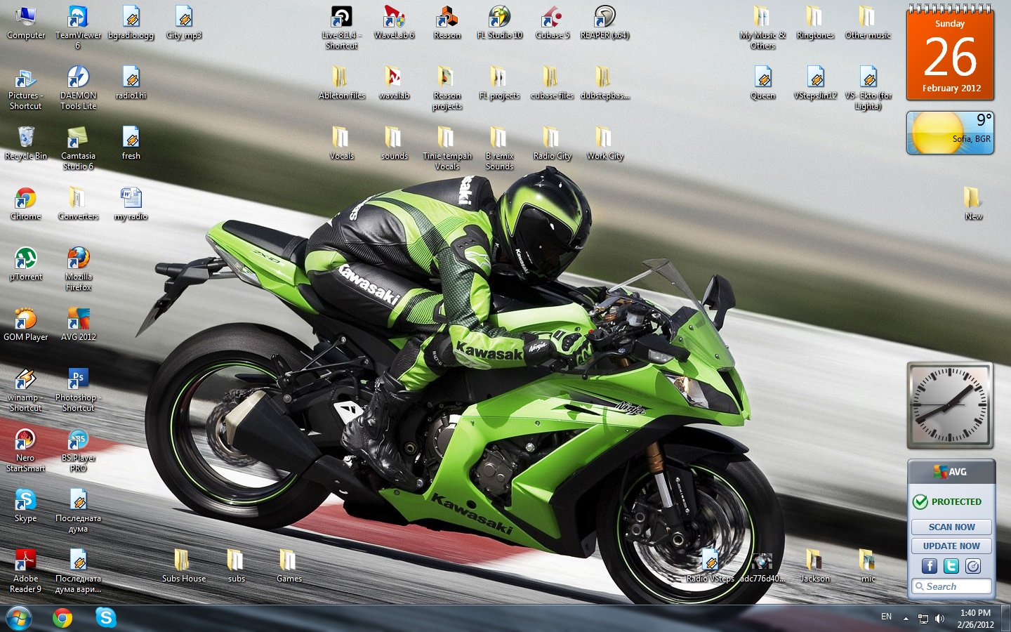Image resolution: width=1011 pixels, height=632 pixels.
Task: Launch the Reason shortcut
Action: pyautogui.click(x=447, y=22)
